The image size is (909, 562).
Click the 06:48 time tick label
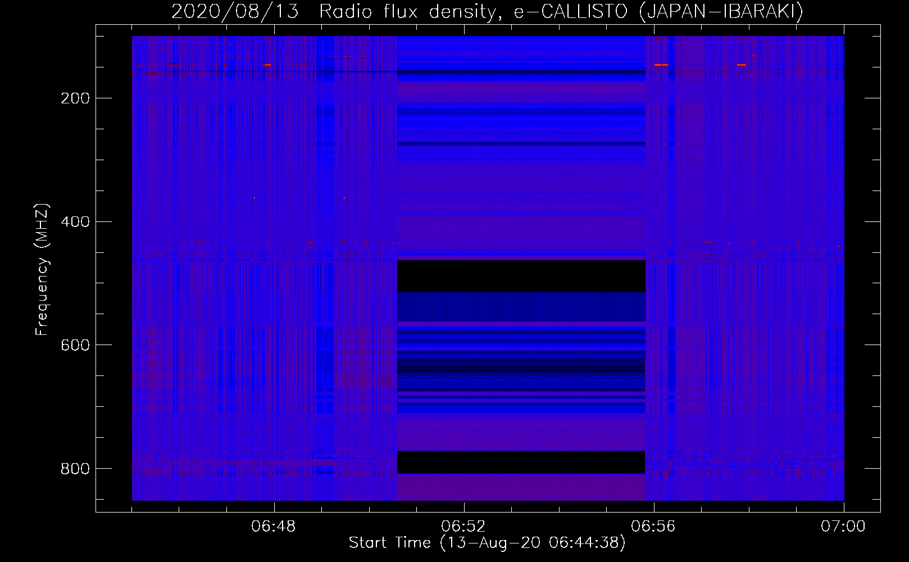[x=274, y=526]
